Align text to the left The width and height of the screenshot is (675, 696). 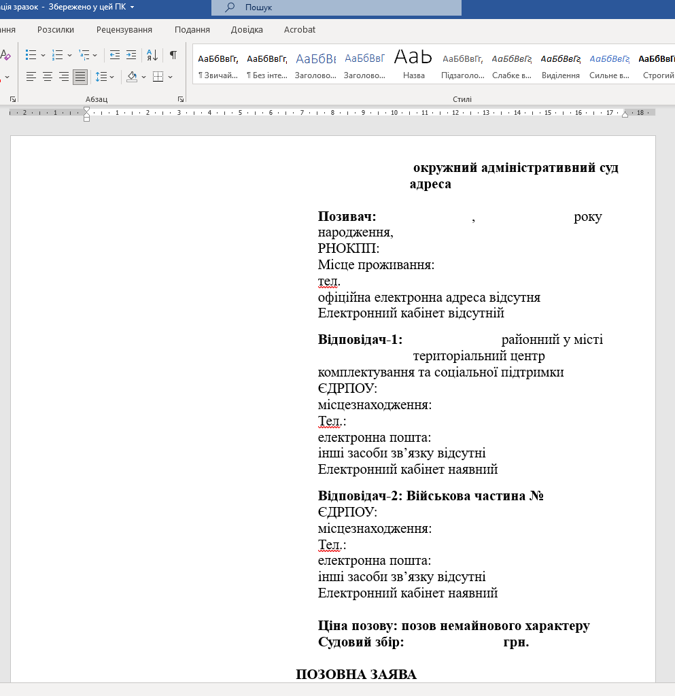(31, 77)
